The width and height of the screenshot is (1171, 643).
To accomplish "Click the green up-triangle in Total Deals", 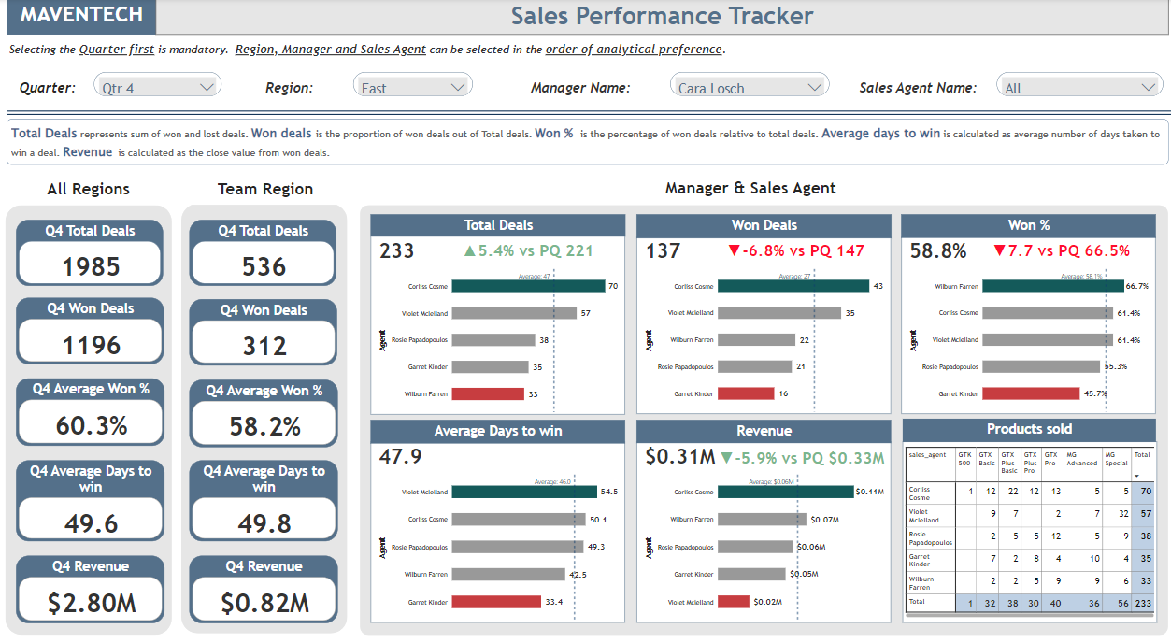I will point(469,250).
